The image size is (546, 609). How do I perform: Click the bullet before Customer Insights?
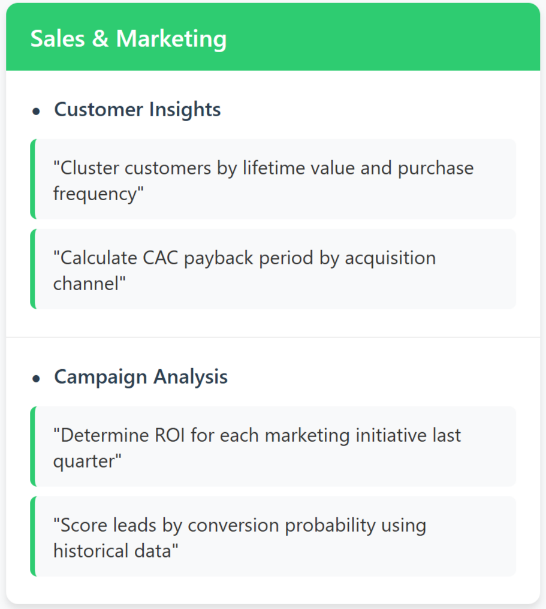[x=36, y=111]
